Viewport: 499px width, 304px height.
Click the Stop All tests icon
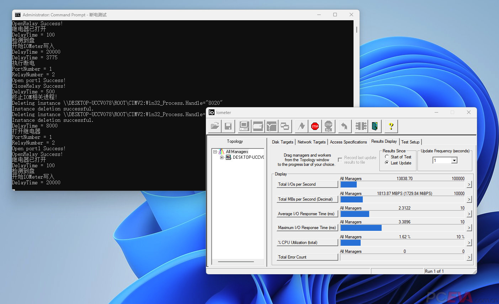pos(328,126)
